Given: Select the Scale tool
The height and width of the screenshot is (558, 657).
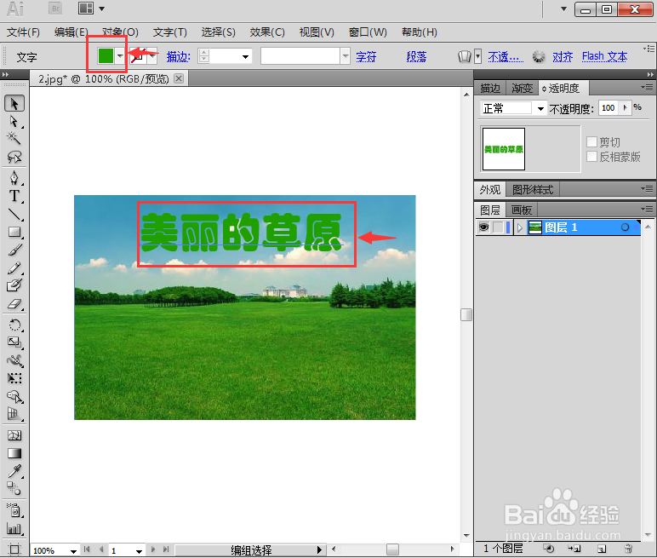Looking at the screenshot, I should tap(14, 342).
